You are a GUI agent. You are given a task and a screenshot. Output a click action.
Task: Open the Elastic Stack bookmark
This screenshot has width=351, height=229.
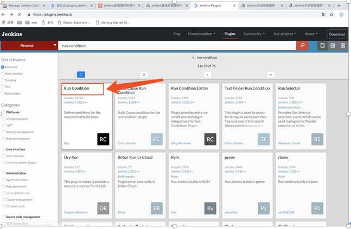74,22
